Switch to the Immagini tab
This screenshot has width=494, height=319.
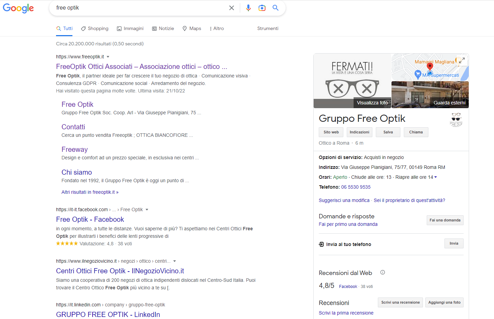coord(130,29)
